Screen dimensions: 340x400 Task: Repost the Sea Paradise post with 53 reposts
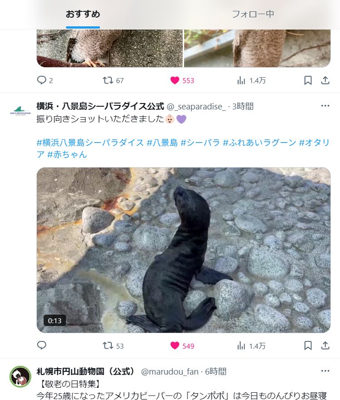pyautogui.click(x=113, y=346)
